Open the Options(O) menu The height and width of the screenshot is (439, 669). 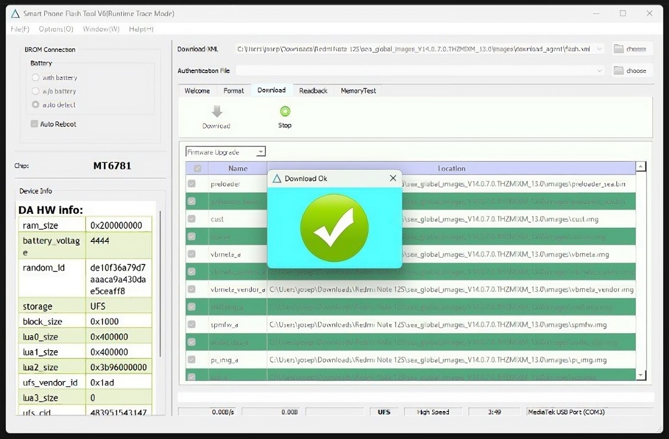point(56,29)
